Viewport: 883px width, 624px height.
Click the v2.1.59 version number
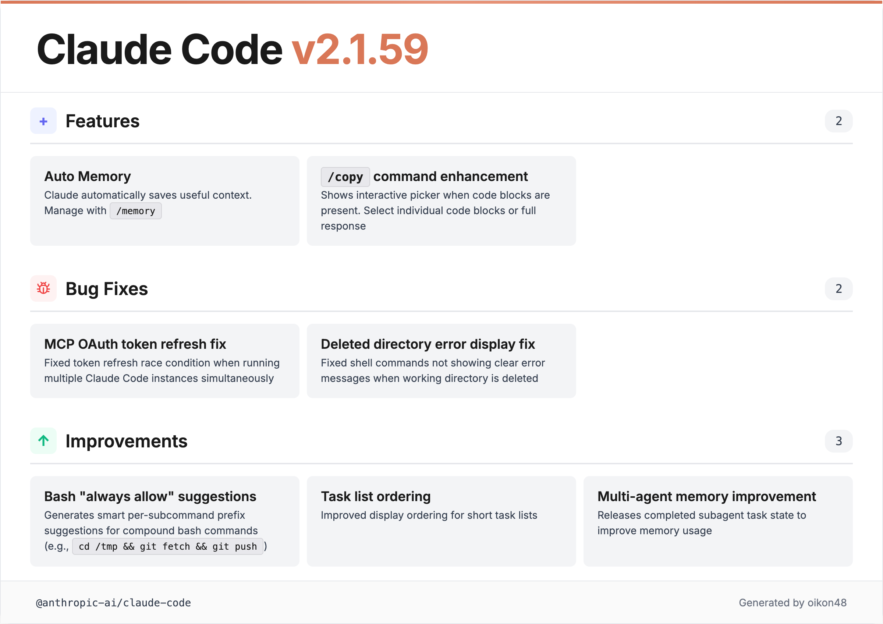pos(360,49)
